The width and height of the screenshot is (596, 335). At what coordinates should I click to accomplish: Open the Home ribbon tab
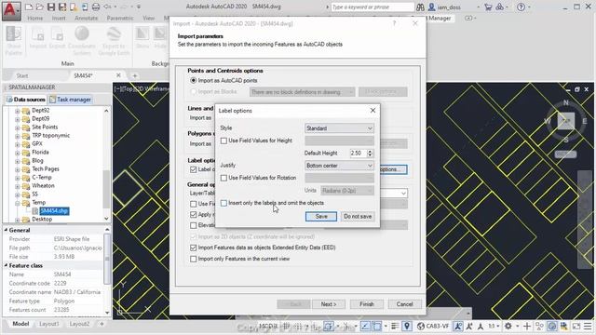(35, 18)
